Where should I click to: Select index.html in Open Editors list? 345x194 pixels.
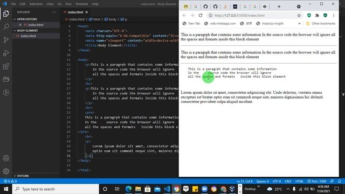click(36, 25)
